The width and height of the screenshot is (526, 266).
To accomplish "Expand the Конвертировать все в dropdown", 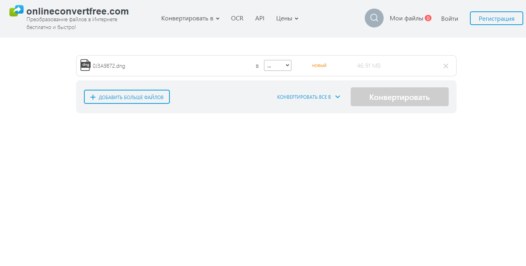I will tap(309, 97).
